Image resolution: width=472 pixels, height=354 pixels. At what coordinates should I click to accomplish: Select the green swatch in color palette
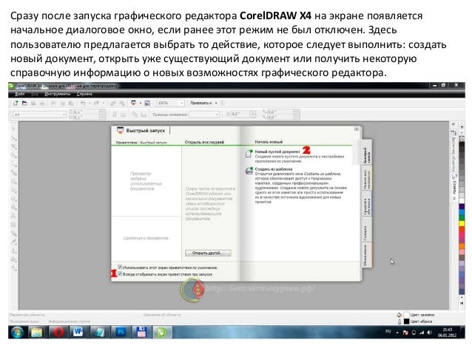(461, 218)
